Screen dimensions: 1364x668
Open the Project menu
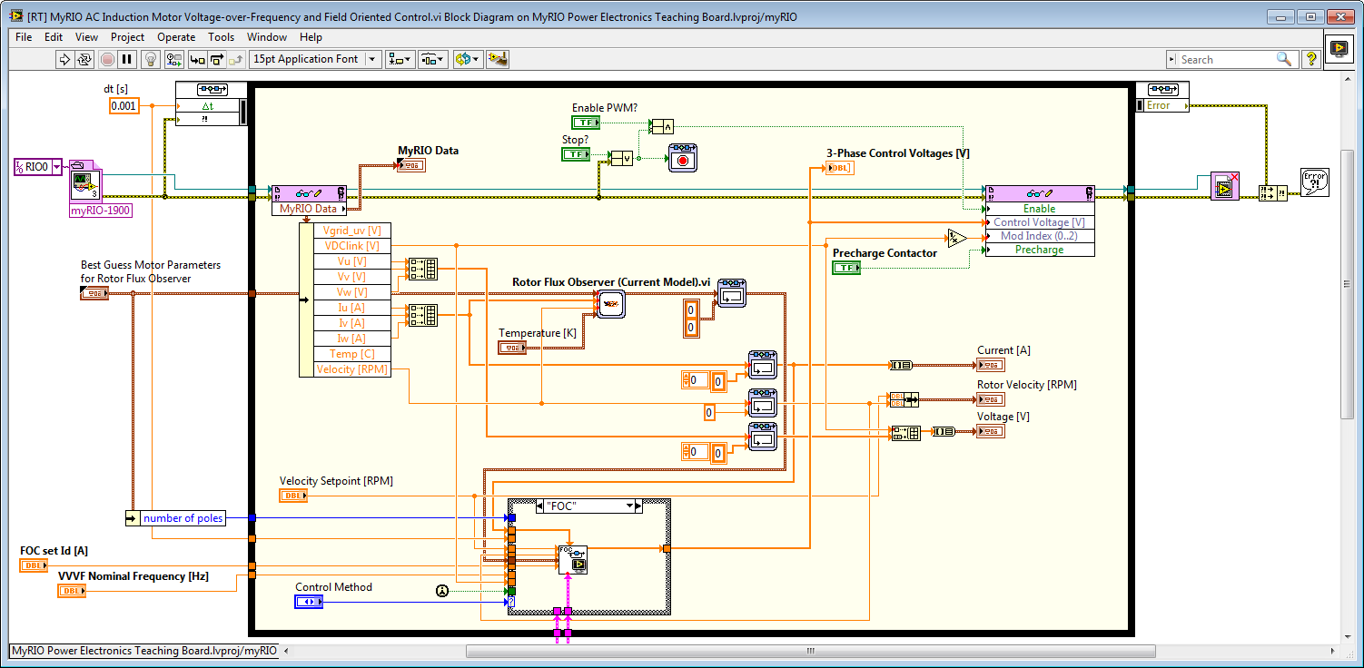(x=127, y=37)
